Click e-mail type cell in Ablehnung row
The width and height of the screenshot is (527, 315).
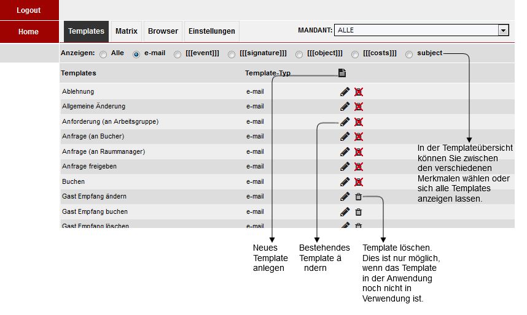click(x=255, y=91)
